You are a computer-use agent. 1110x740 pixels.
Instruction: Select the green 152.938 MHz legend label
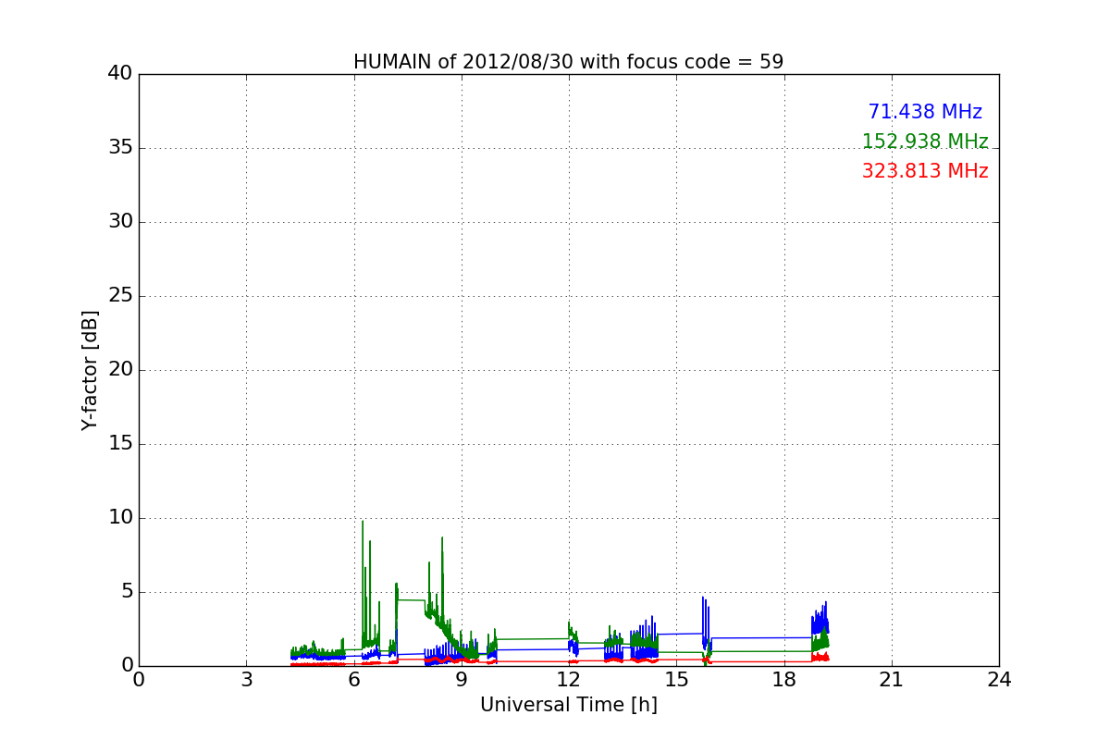[x=925, y=142]
